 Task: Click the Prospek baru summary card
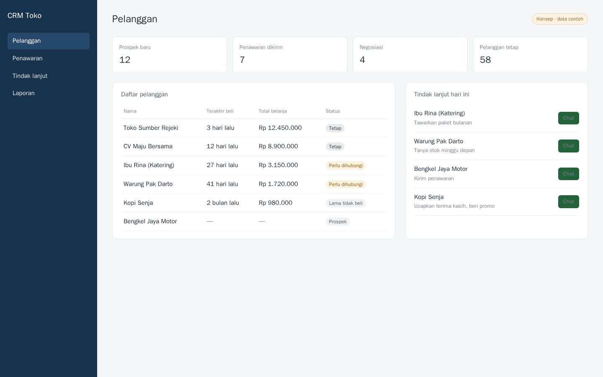pyautogui.click(x=170, y=55)
